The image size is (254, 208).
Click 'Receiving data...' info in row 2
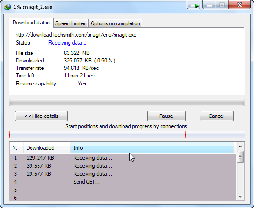pyautogui.click(x=92, y=166)
